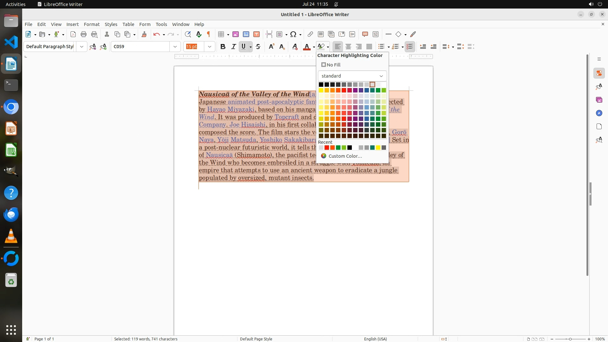The image size is (608, 342).
Task: Click the Insert Table icon
Action: (x=221, y=35)
